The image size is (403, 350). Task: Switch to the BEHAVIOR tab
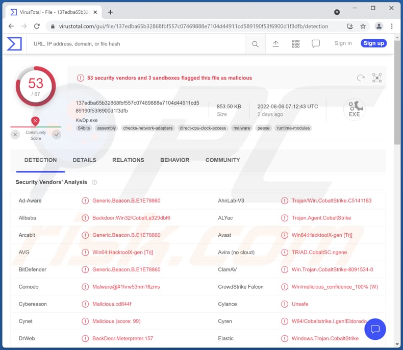coord(174,160)
